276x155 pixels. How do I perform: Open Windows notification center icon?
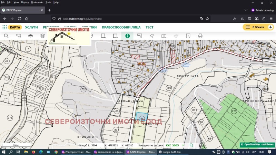269,152
